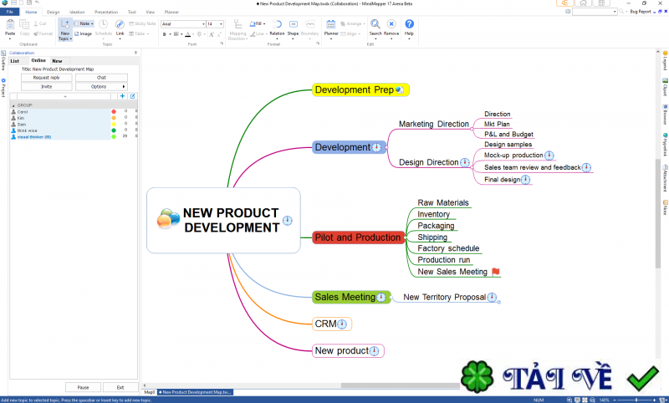The width and height of the screenshot is (669, 403).
Task: Click the Pause button in collaboration panel
Action: click(84, 387)
